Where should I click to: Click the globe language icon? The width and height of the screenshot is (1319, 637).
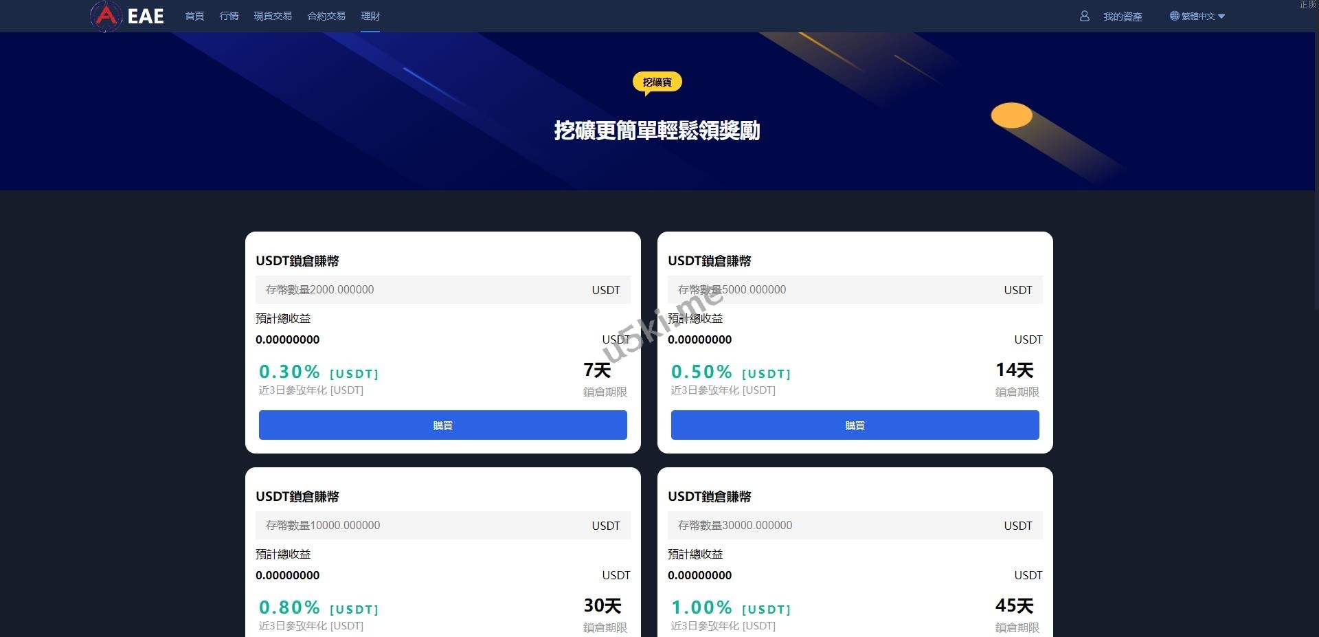pyautogui.click(x=1174, y=16)
